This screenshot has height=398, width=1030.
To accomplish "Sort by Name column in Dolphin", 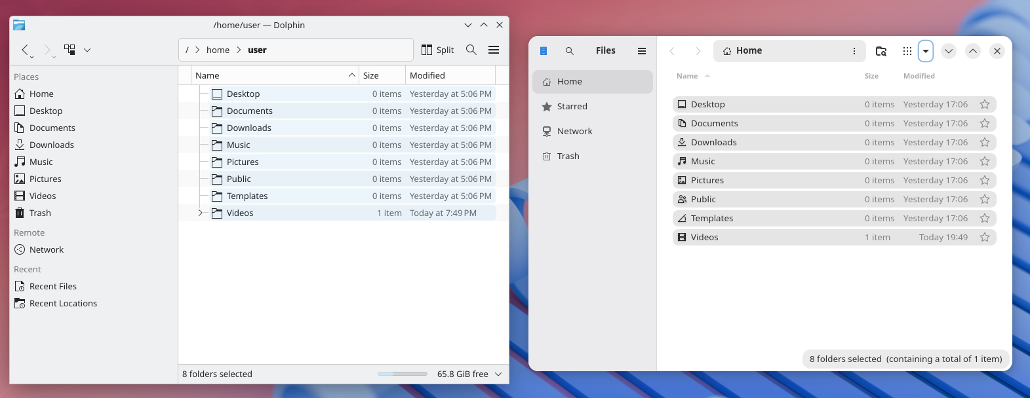I will (275, 75).
